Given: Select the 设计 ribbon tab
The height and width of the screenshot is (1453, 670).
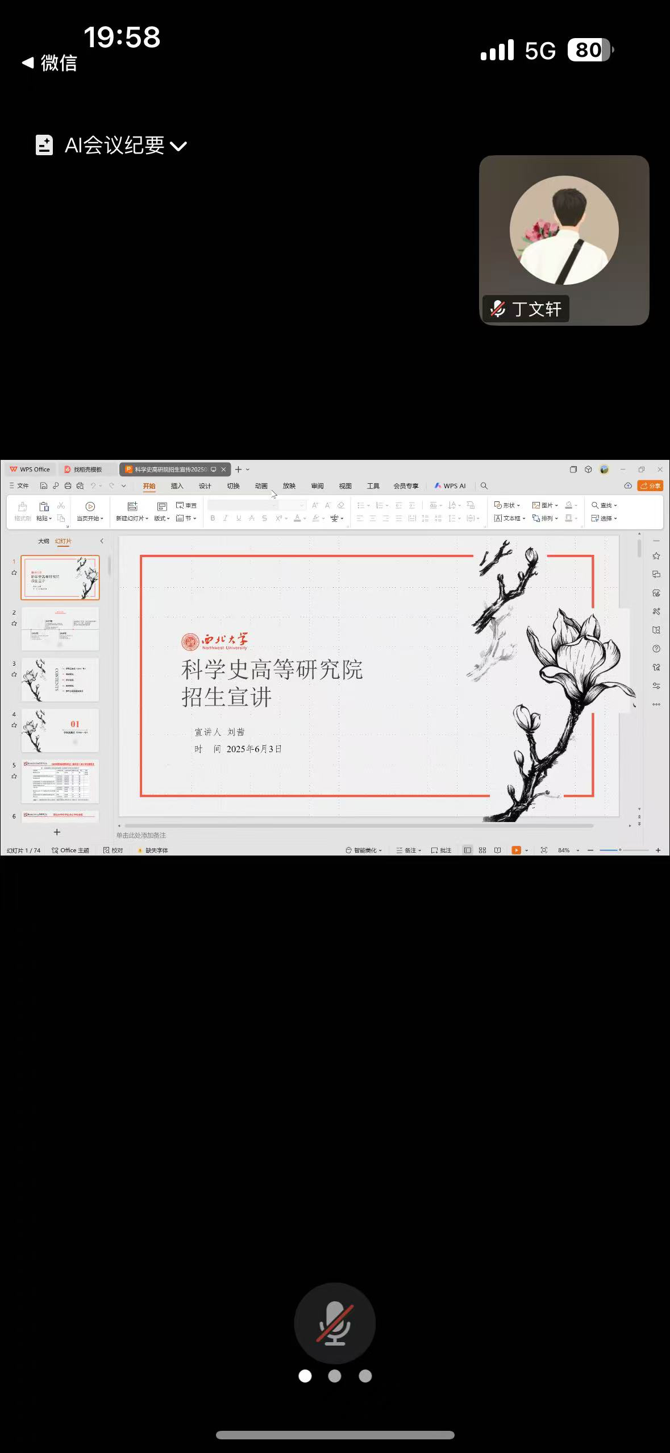Looking at the screenshot, I should (205, 486).
